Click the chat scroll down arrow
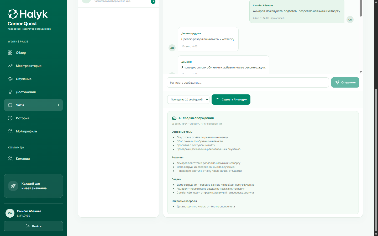The image size is (378, 236). (x=361, y=72)
